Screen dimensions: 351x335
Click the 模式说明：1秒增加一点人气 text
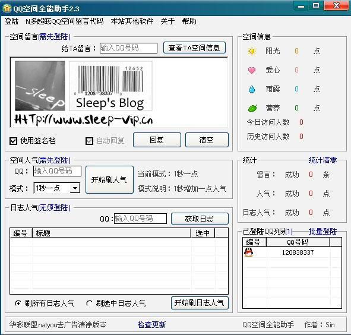[182, 188]
